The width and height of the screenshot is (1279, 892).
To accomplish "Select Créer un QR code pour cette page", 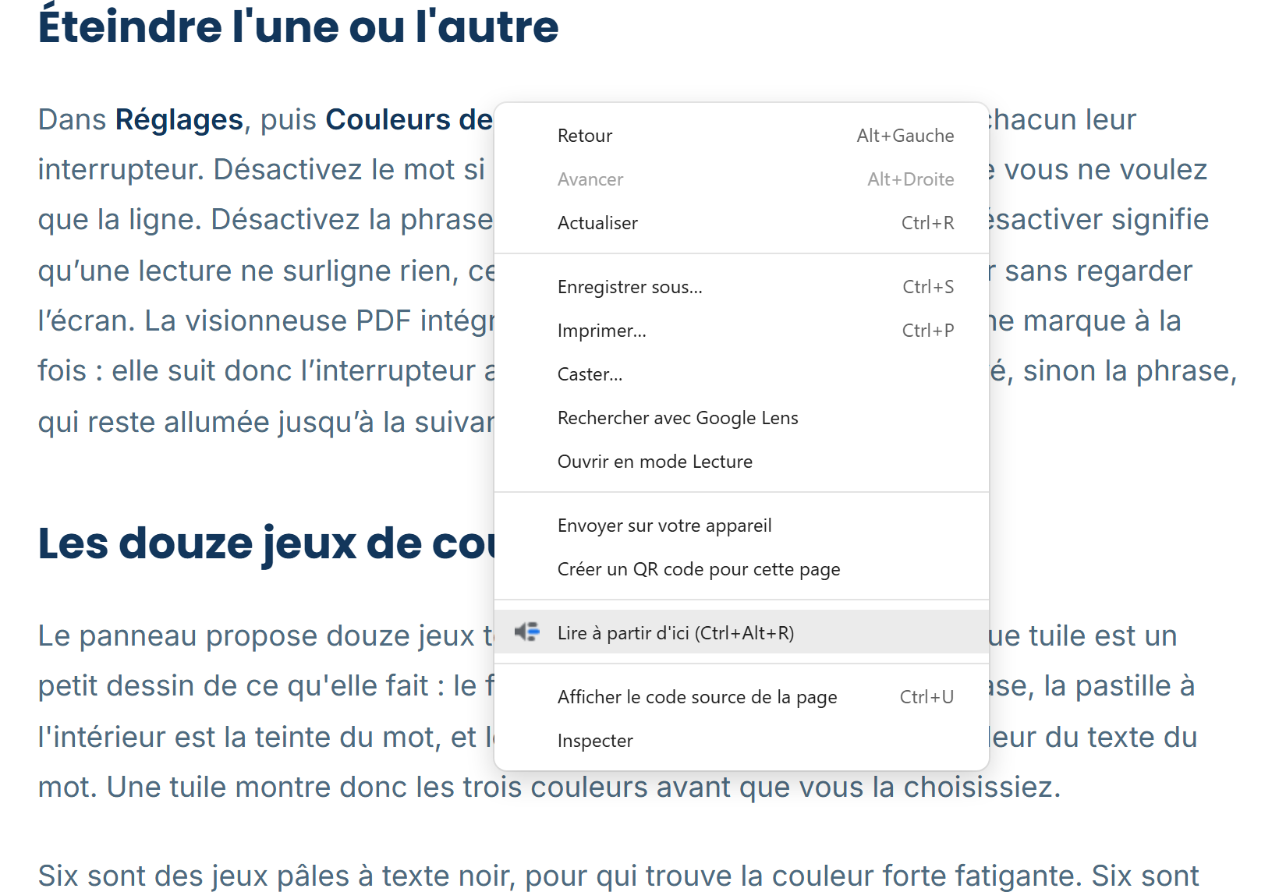I will (742, 569).
